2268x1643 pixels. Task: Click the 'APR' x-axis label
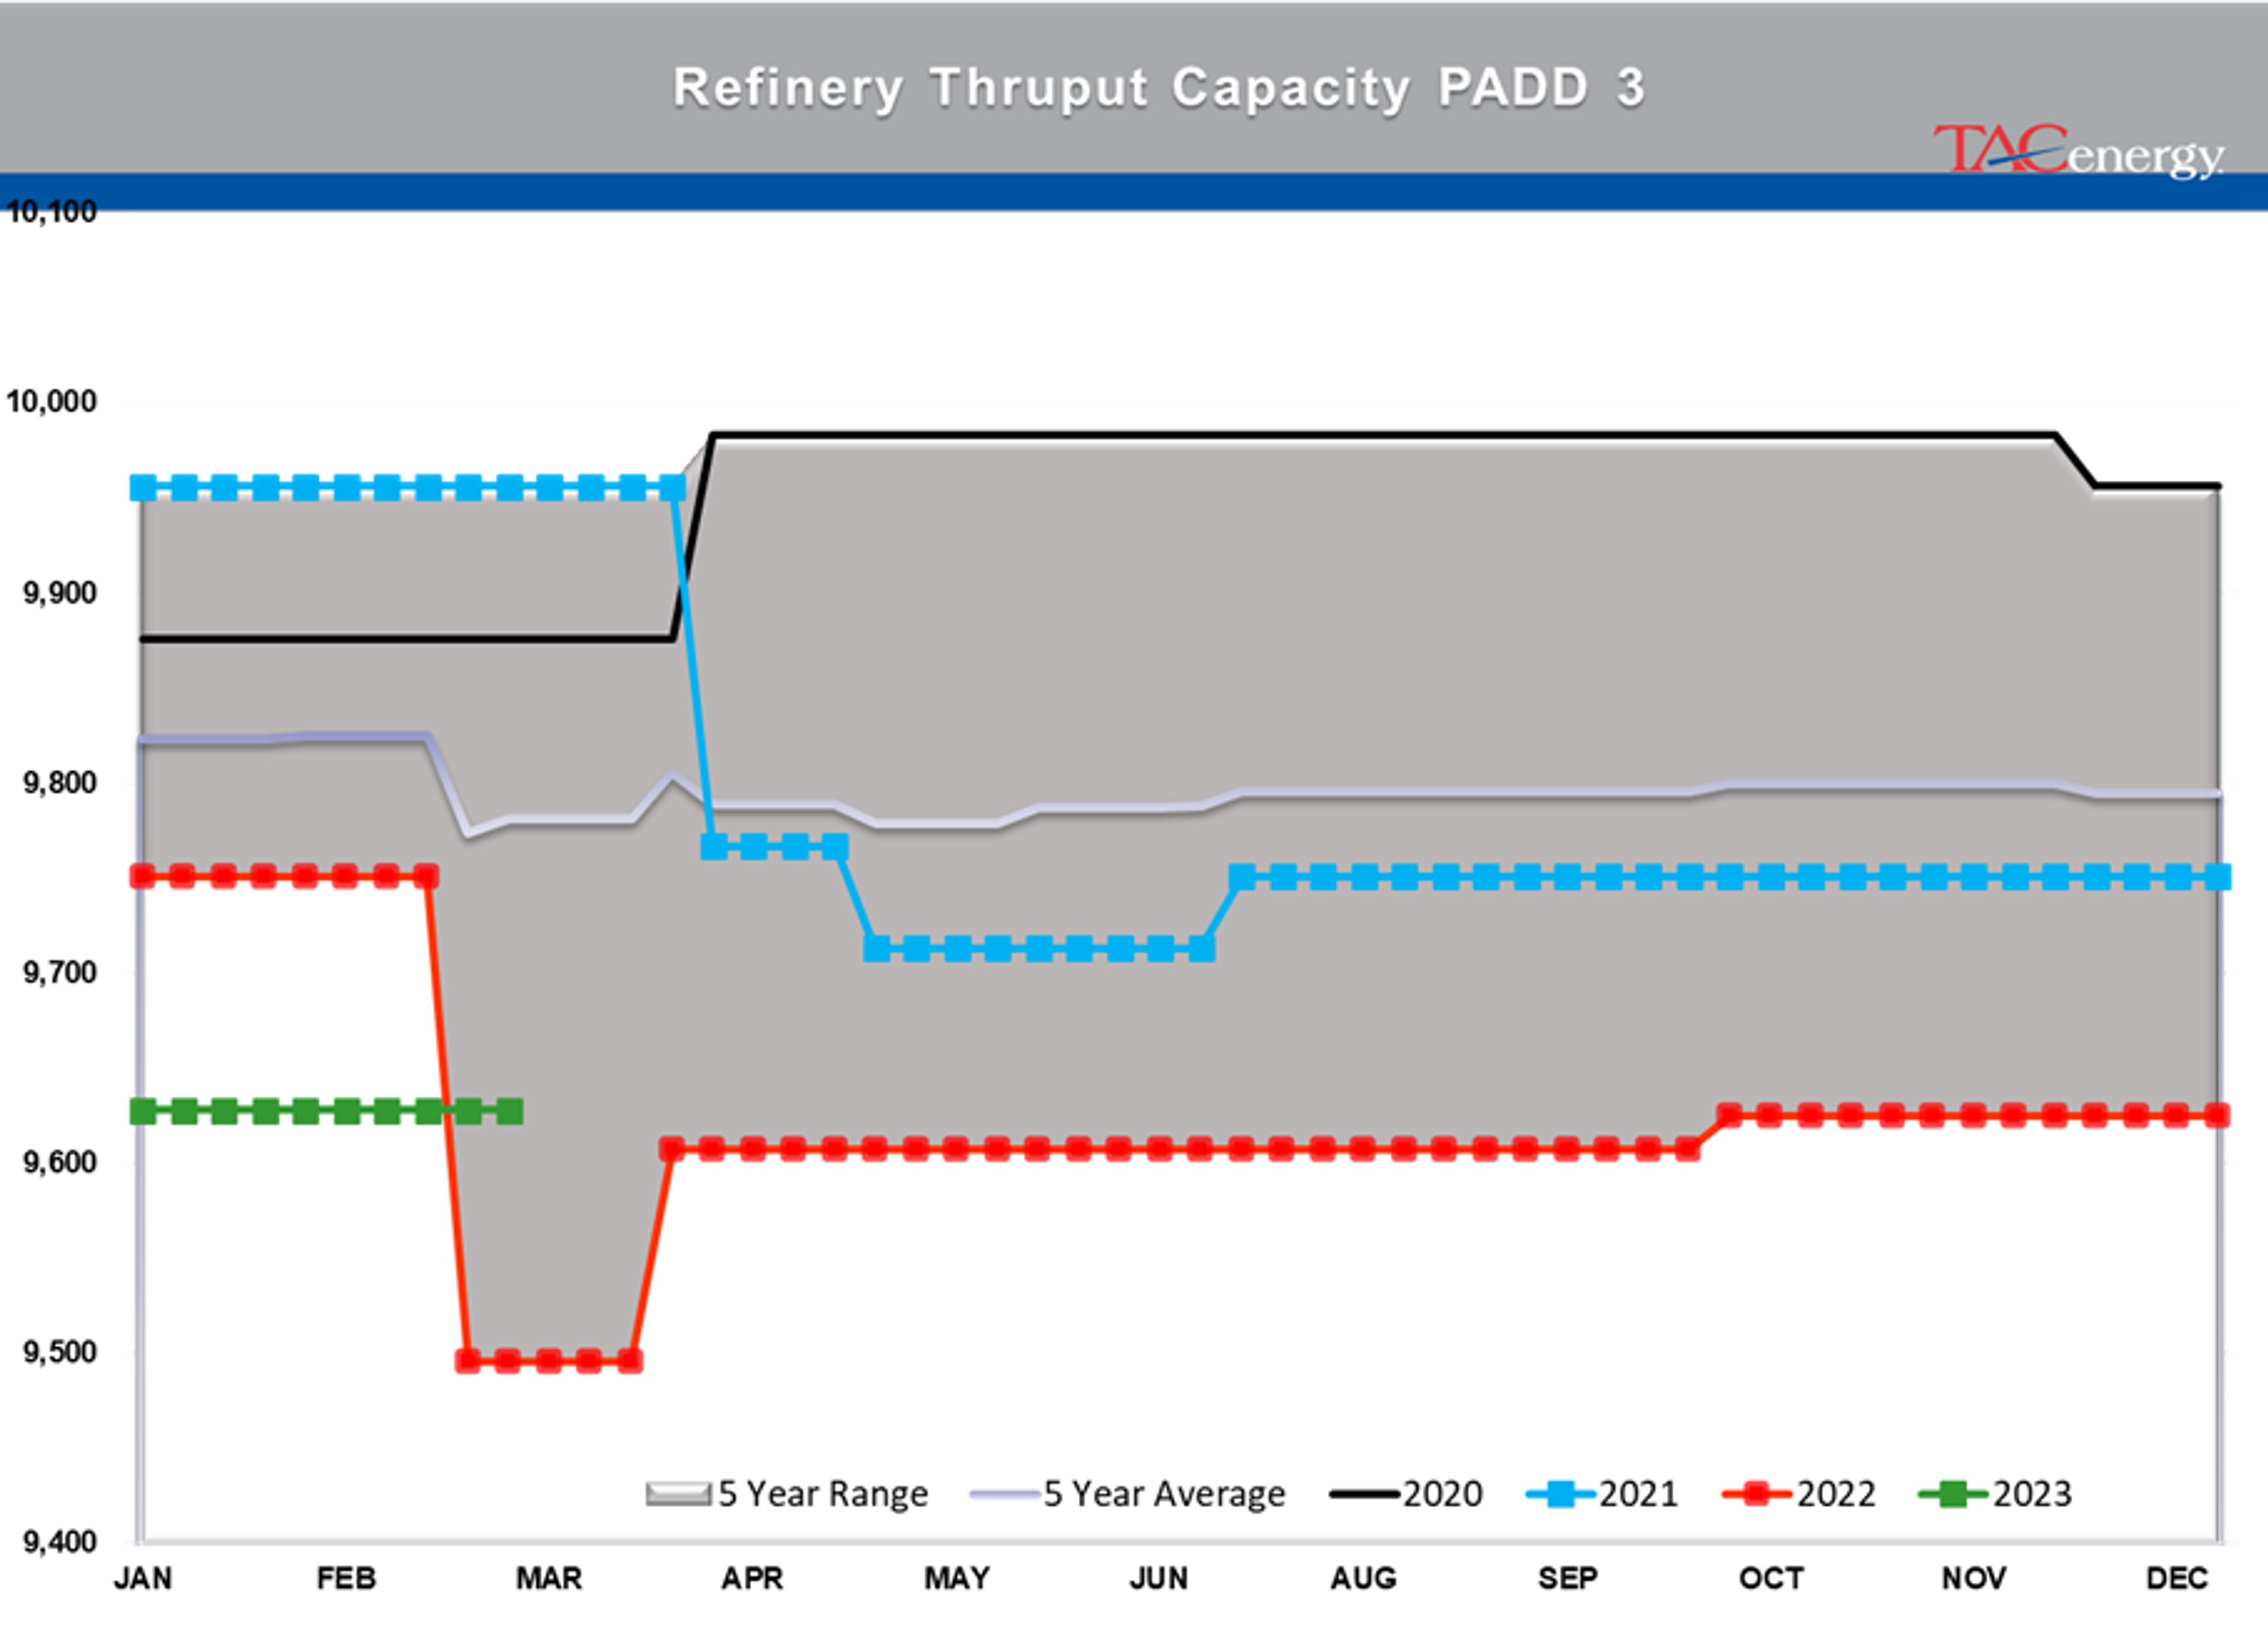click(x=752, y=1578)
